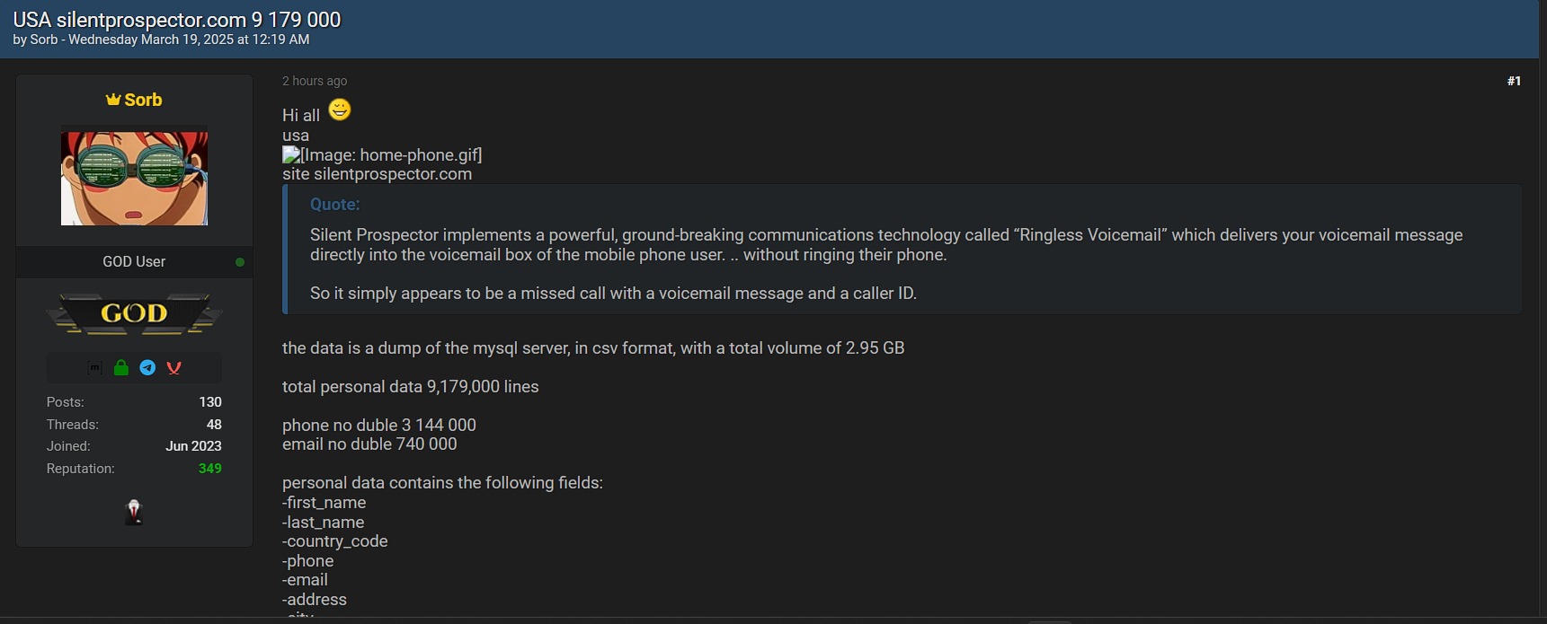
Task: Click the red V-shaped contact icon
Action: [x=174, y=367]
